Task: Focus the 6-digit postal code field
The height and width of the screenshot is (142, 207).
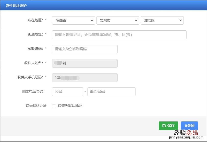Action: [x=85, y=49]
